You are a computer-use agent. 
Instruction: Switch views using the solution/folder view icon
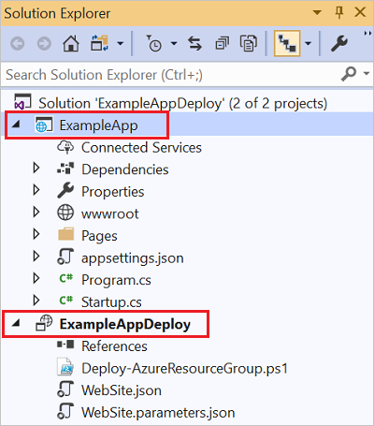pos(99,43)
